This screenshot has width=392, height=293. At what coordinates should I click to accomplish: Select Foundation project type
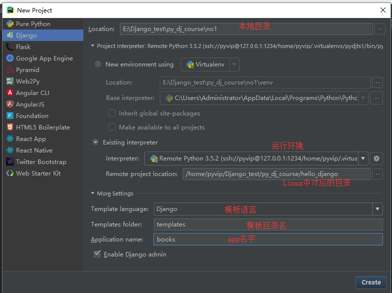[43, 116]
